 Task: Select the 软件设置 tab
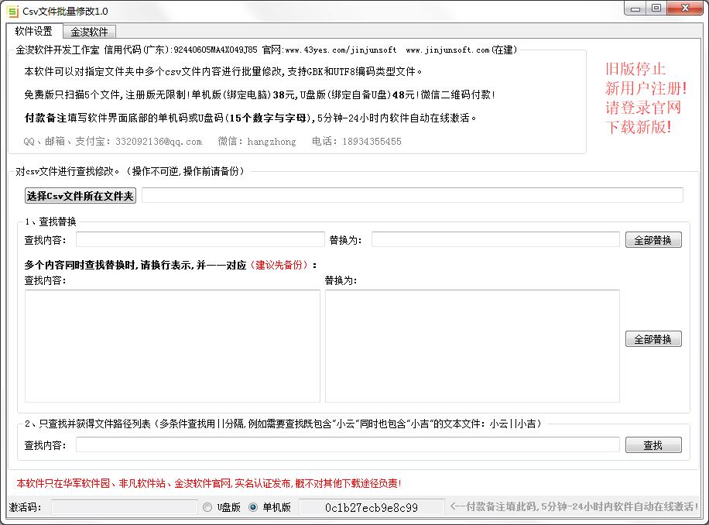pyautogui.click(x=34, y=31)
